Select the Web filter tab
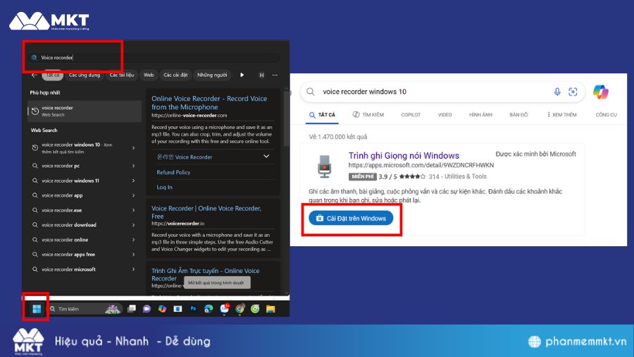The image size is (634, 357). 149,75
